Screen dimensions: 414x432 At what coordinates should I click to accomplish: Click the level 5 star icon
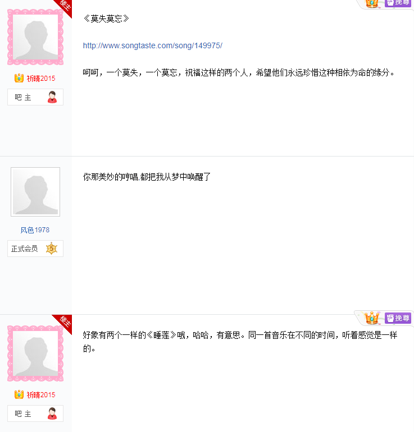click(52, 249)
